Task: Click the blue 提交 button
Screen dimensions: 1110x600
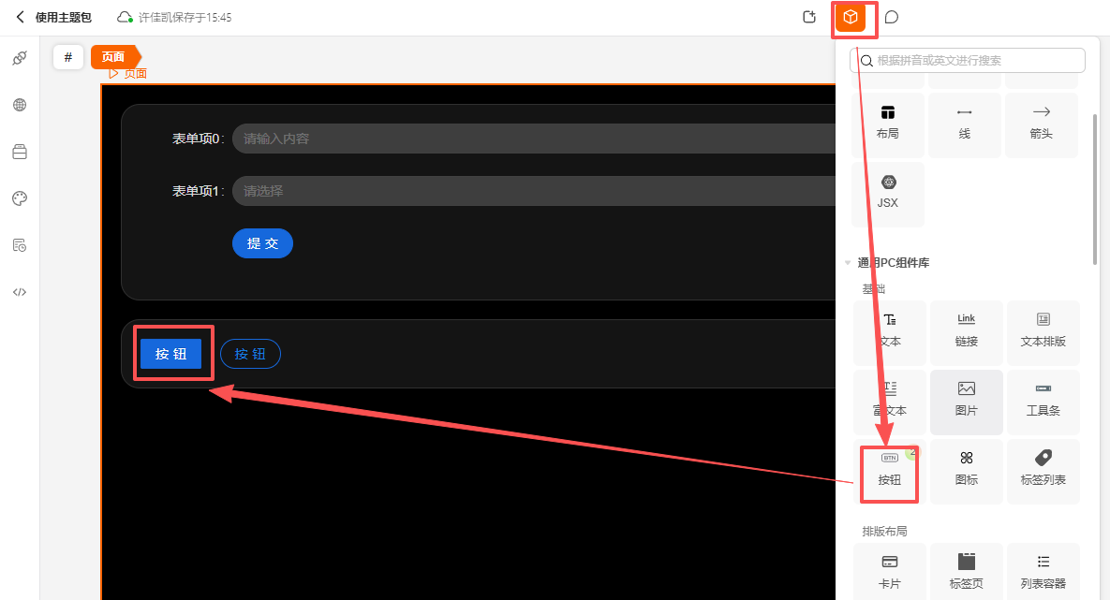Action: click(262, 243)
